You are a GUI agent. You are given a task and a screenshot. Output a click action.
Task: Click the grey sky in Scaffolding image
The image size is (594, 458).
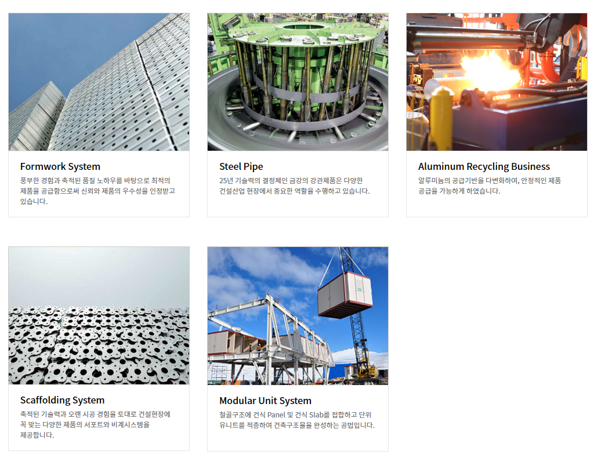coord(99,277)
